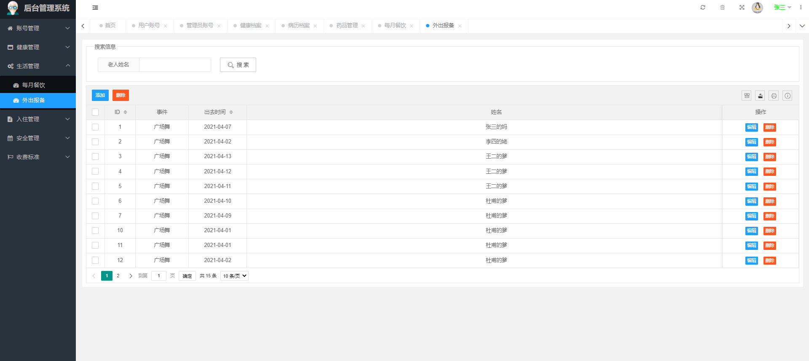Expand the 健康管理 sidebar menu

pyautogui.click(x=38, y=47)
